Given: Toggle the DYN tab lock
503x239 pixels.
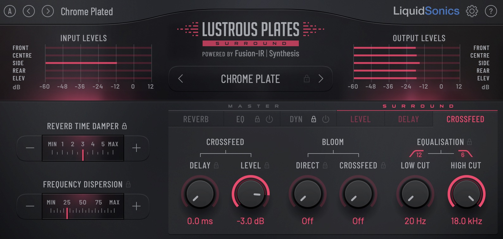Looking at the screenshot, I should (x=313, y=119).
